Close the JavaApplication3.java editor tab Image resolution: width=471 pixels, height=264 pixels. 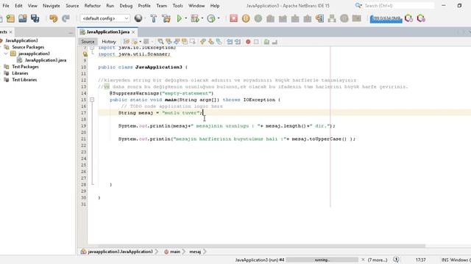(x=133, y=32)
